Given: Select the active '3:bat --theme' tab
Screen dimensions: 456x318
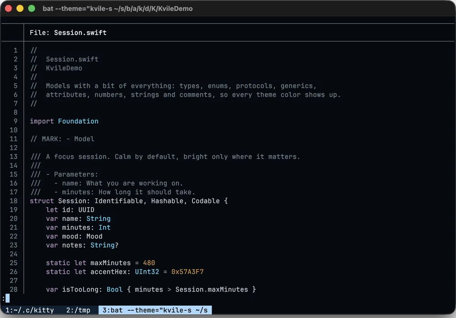Looking at the screenshot, I should point(155,310).
